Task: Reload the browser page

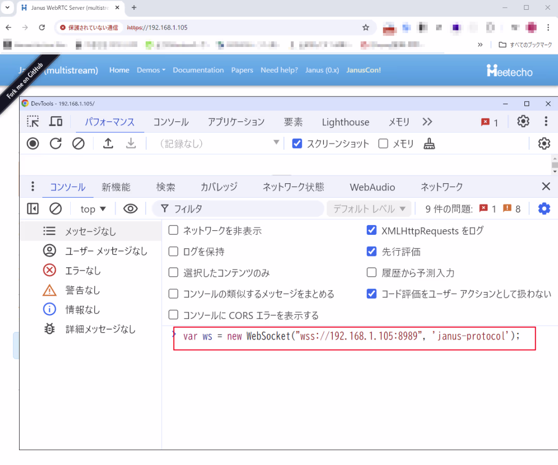Action: [42, 27]
